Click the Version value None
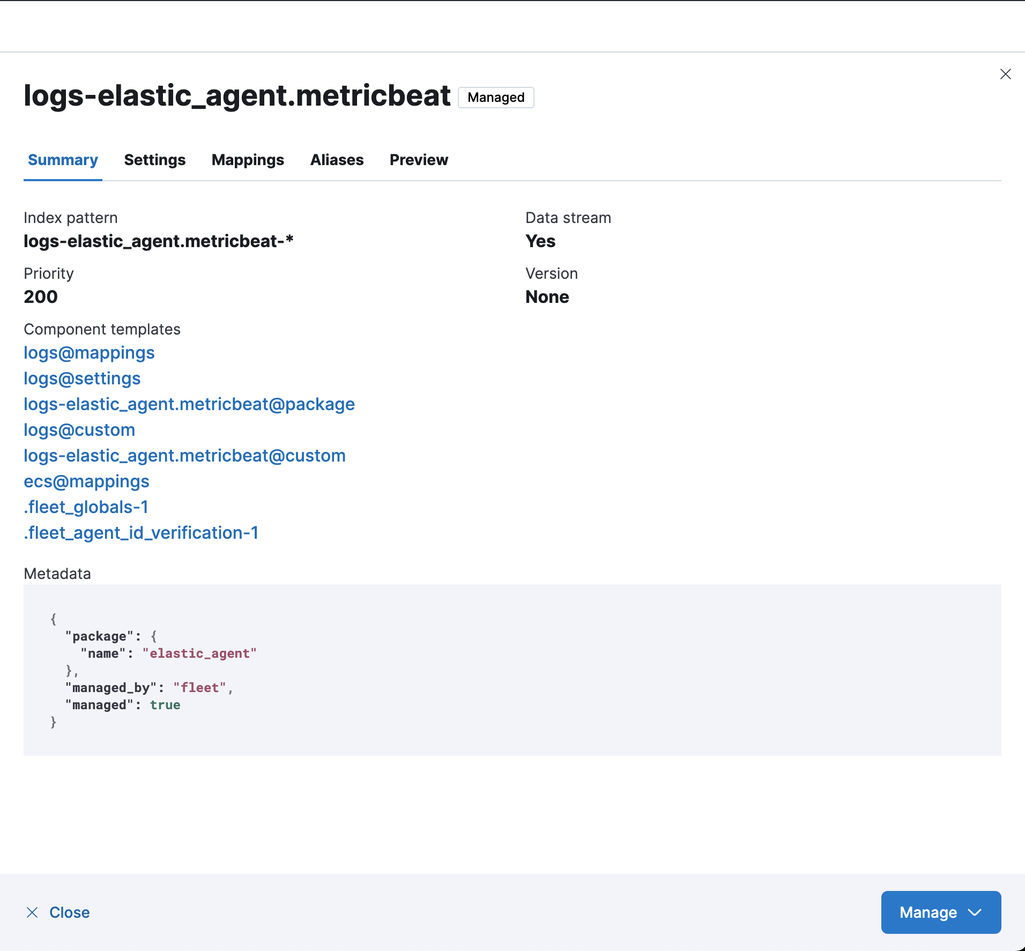The height and width of the screenshot is (951, 1025). 547,297
